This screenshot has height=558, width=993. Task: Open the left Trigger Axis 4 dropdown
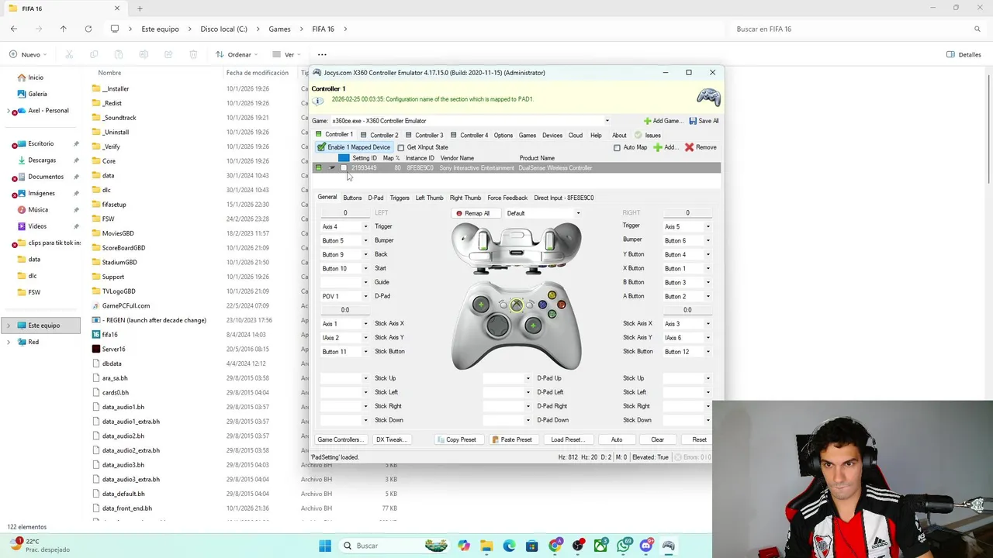click(x=365, y=227)
